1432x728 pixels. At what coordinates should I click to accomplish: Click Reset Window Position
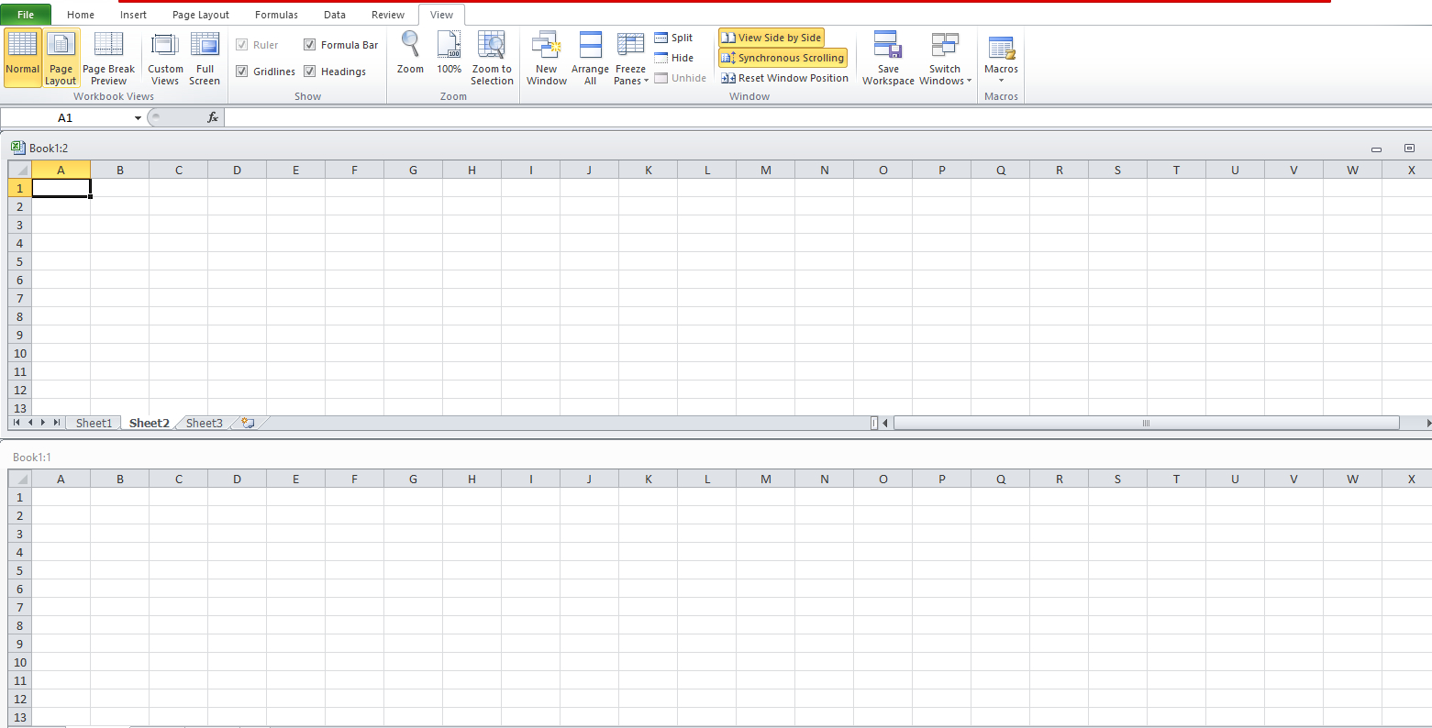pyautogui.click(x=784, y=78)
